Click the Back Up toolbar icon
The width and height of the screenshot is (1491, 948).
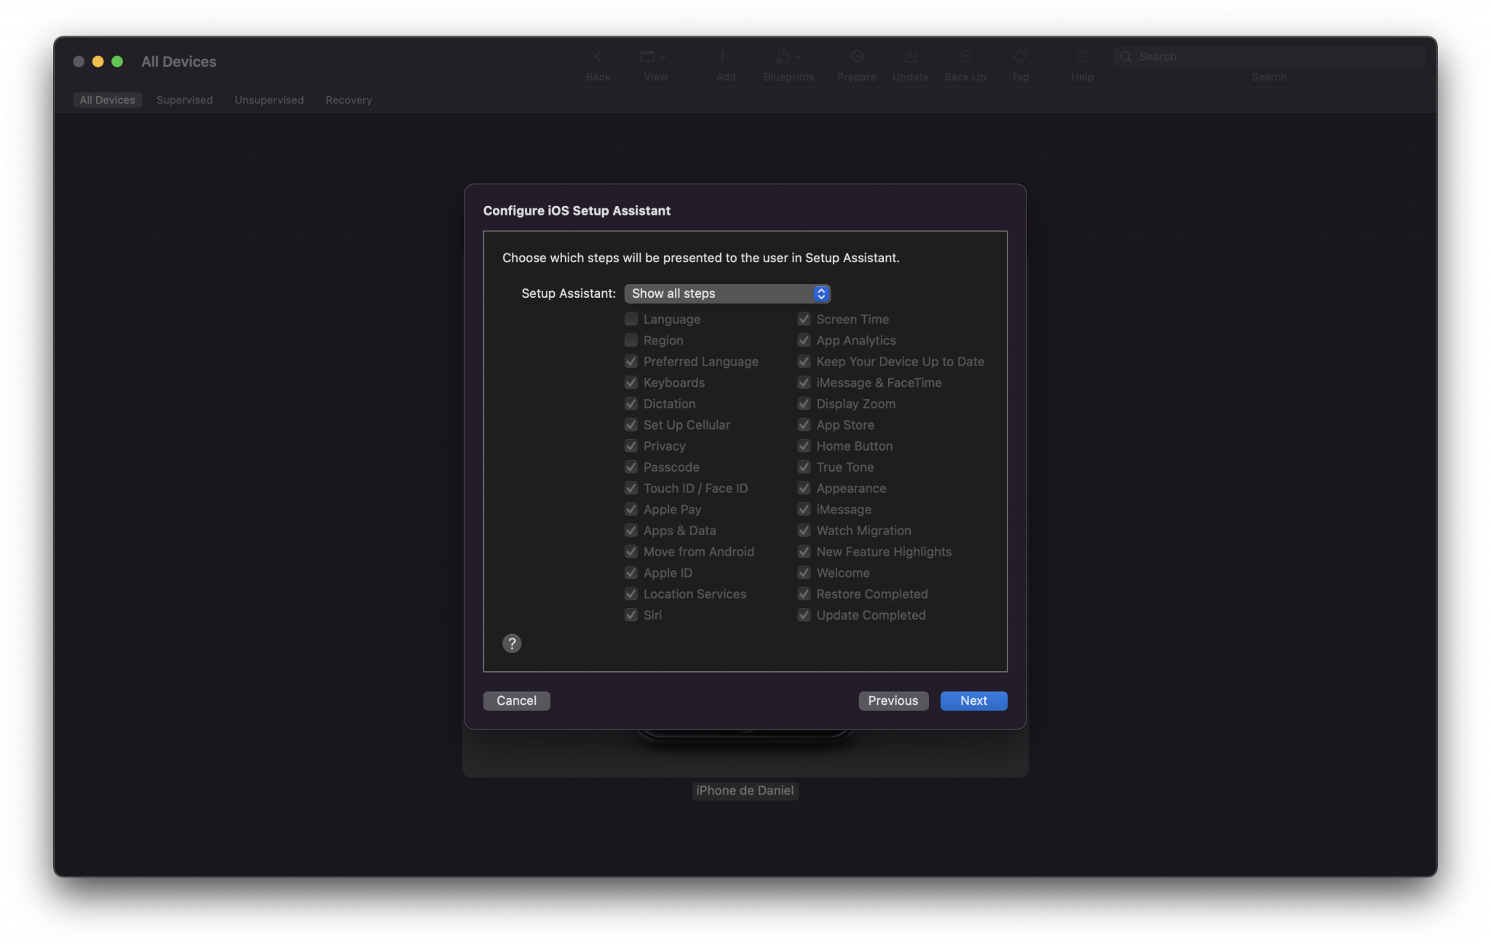(x=964, y=56)
